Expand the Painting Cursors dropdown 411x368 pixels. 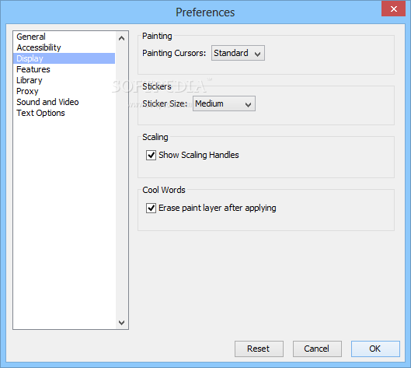(x=238, y=53)
